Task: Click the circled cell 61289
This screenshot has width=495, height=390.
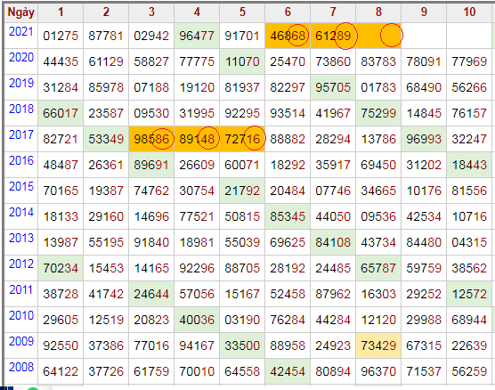Action: point(333,36)
